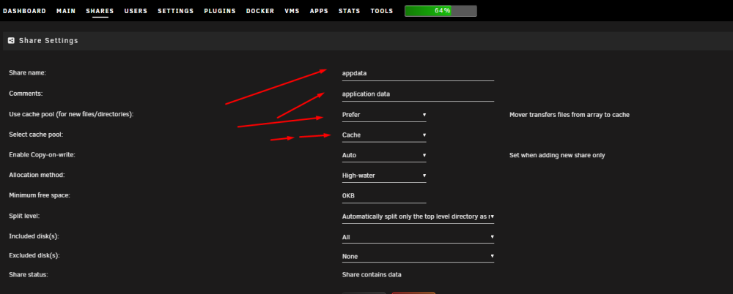The image size is (733, 294).
Task: Click the Comments input field
Action: (418, 94)
